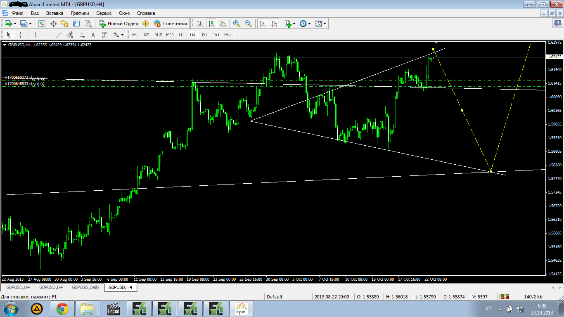Open Google Chrome from the taskbar
Image resolution: width=564 pixels, height=317 pixels.
pos(62,308)
